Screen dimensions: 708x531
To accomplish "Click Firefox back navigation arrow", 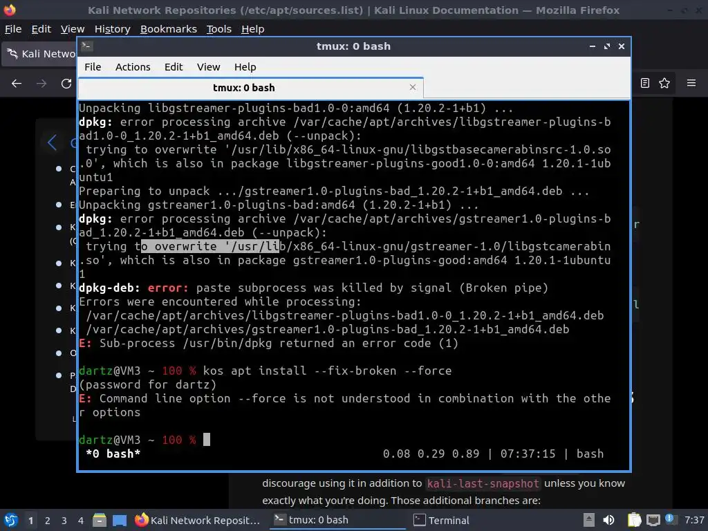I will click(17, 83).
